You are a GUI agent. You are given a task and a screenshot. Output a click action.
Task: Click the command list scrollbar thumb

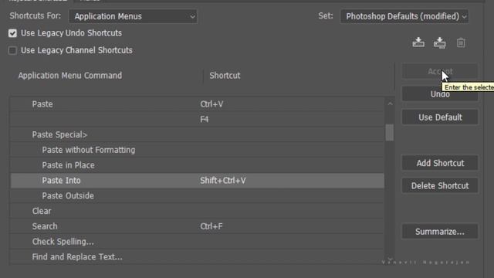tap(390, 132)
